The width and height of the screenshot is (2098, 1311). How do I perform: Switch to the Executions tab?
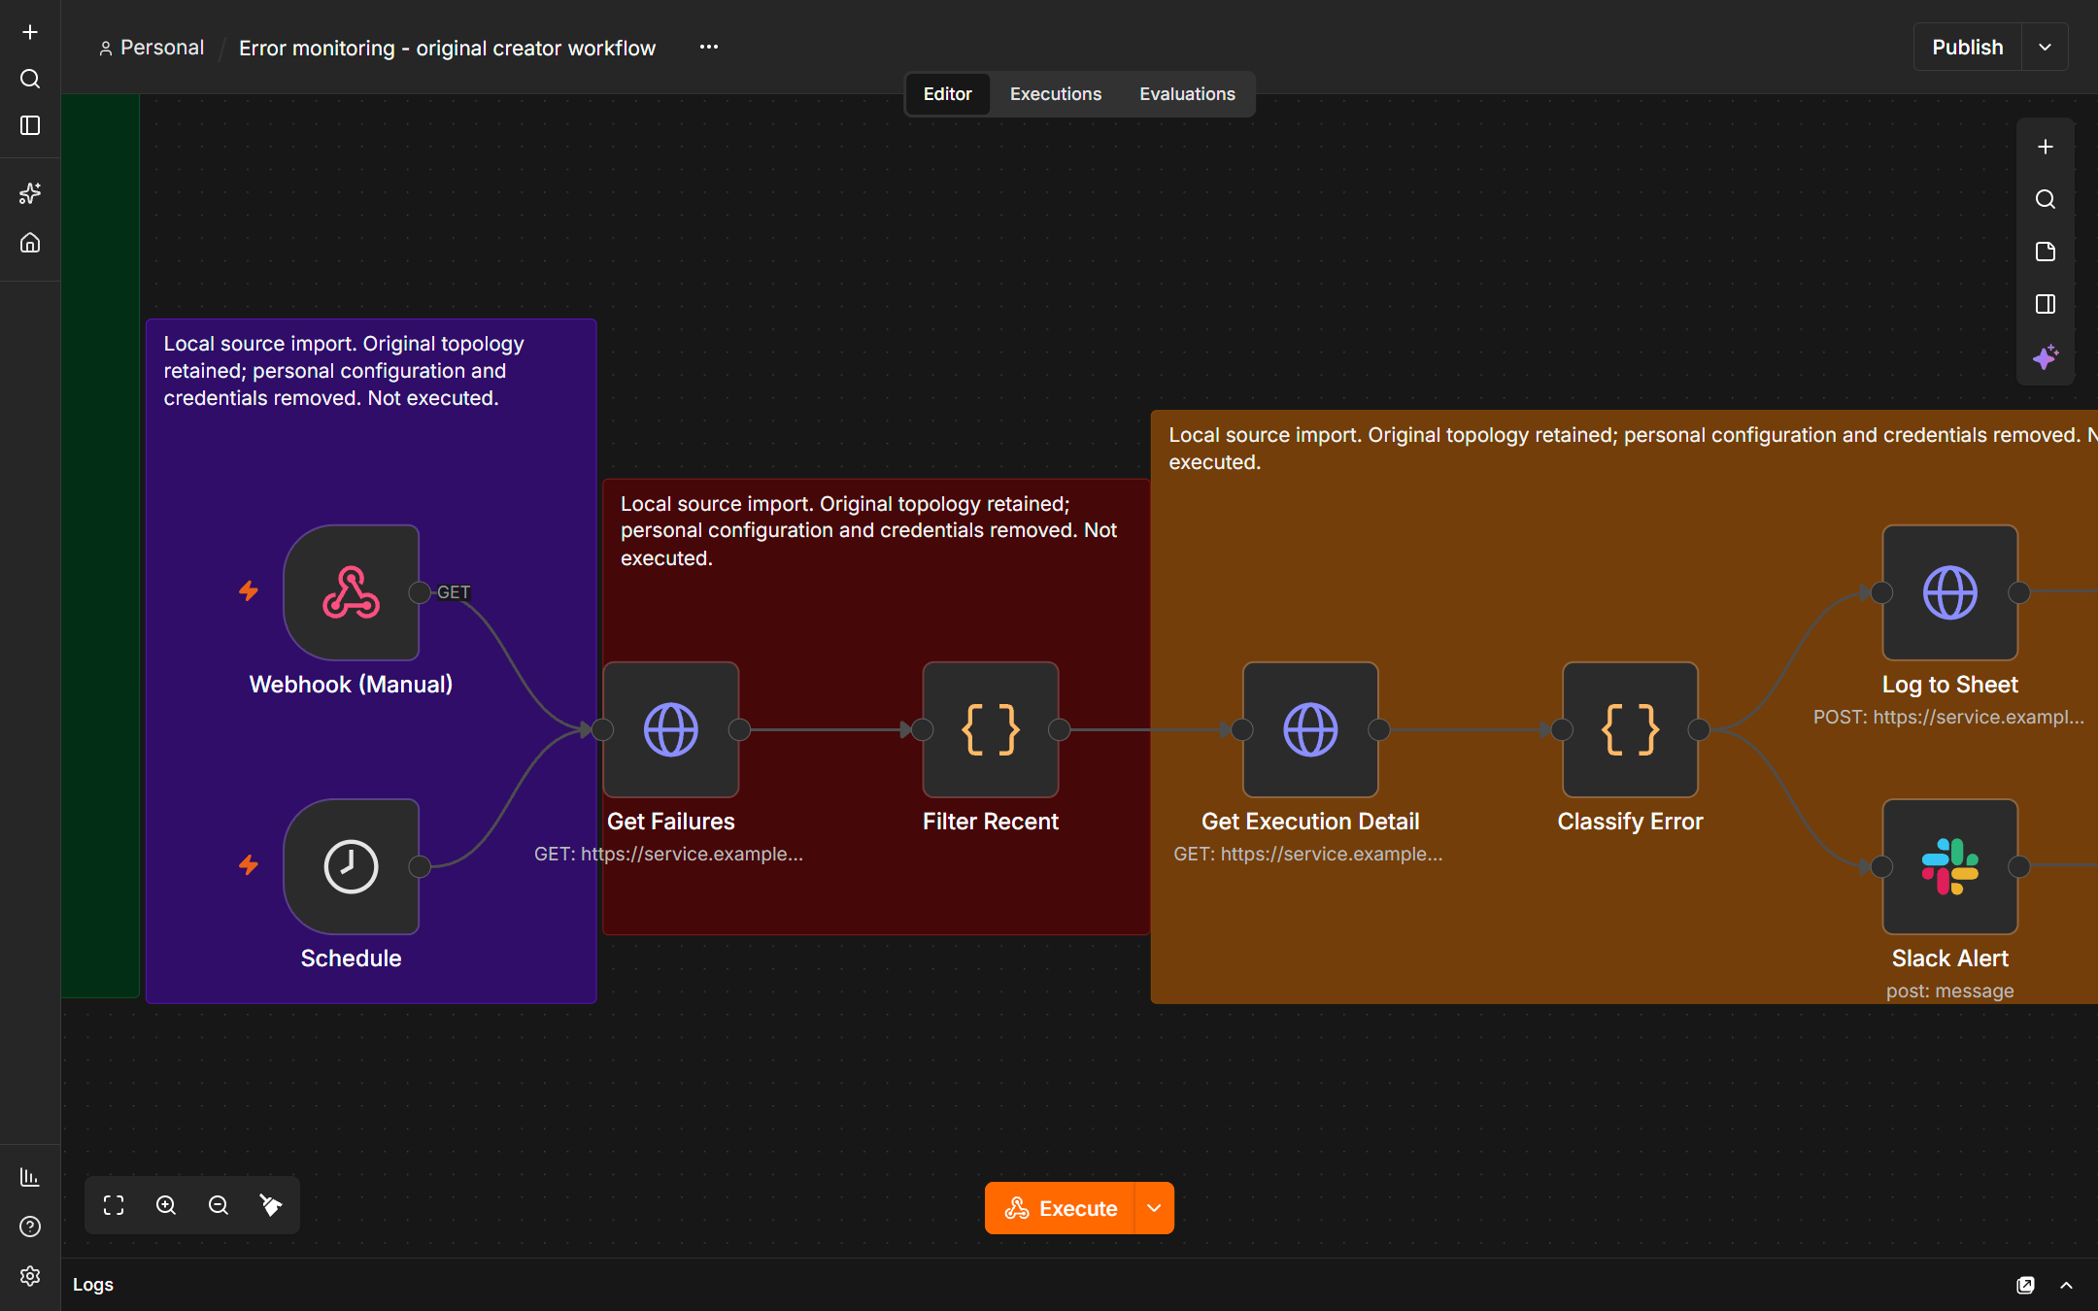coord(1056,94)
